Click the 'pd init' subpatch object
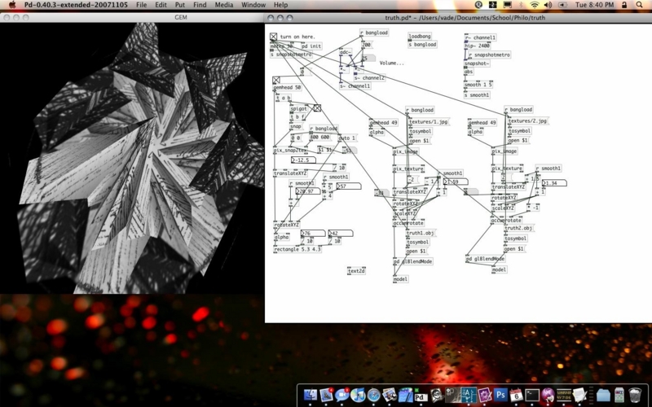Image resolution: width=652 pixels, height=407 pixels. tap(311, 46)
